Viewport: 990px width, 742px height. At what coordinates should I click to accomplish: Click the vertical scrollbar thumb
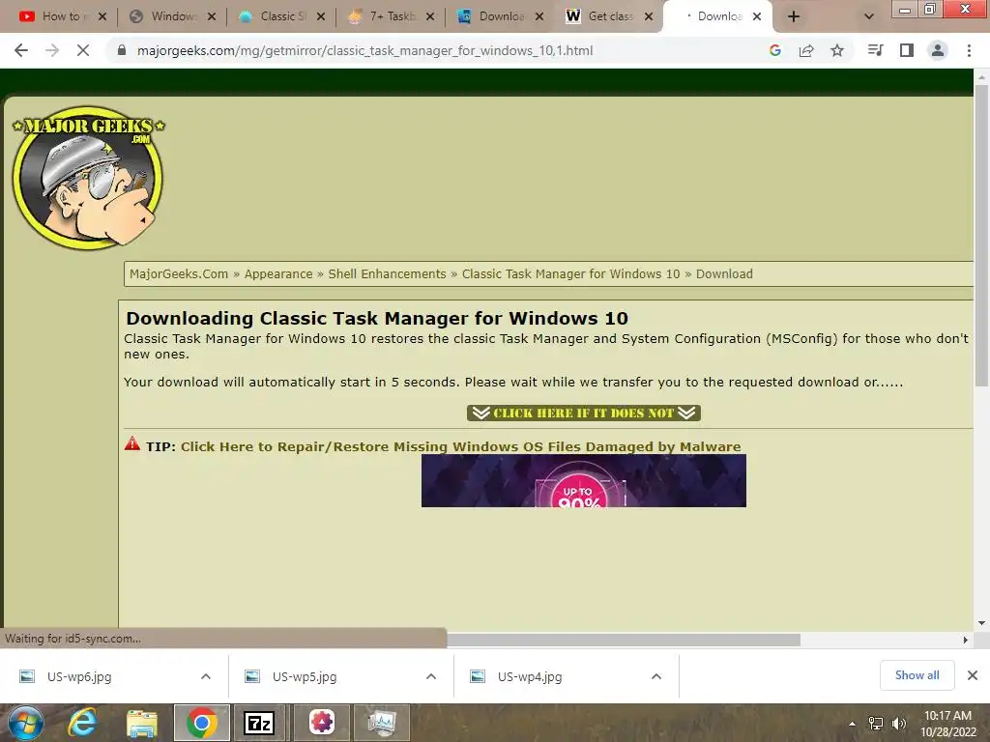pos(981,235)
